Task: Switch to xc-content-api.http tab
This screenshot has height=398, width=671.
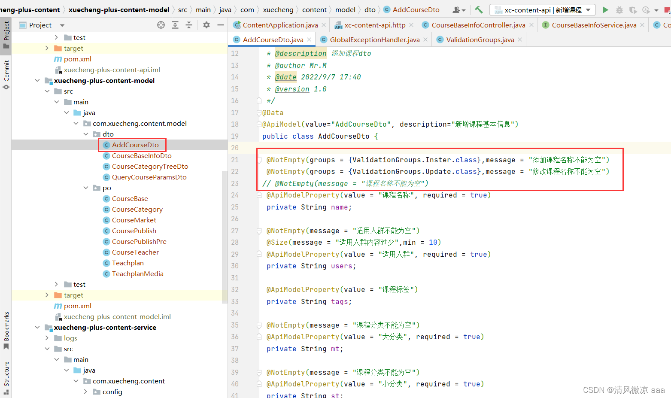Action: click(374, 25)
